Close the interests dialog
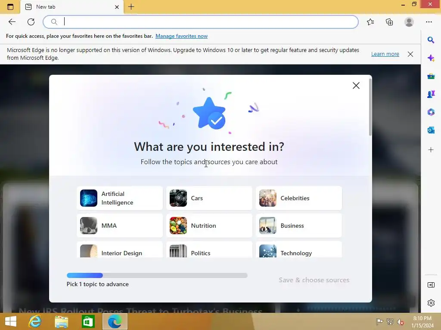Image resolution: width=441 pixels, height=330 pixels. coord(356,86)
